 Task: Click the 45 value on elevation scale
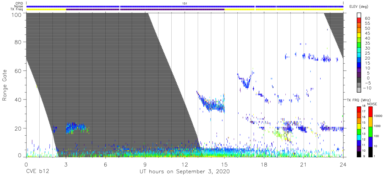[367, 33]
